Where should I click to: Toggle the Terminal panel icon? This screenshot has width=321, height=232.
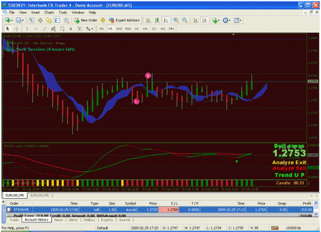click(58, 20)
